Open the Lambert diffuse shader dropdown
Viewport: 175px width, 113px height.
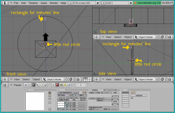coord(92,93)
